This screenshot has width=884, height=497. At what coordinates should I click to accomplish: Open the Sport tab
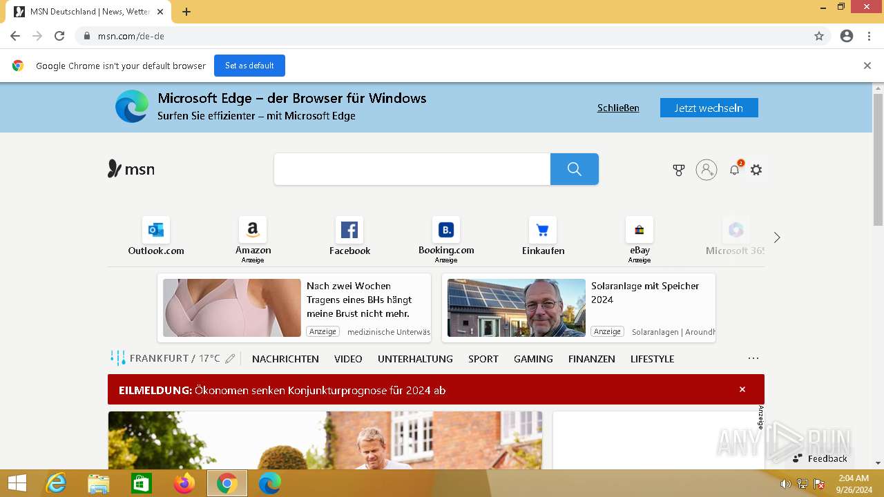pyautogui.click(x=483, y=359)
